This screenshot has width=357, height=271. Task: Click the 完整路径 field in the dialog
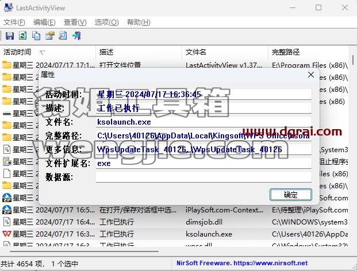[204, 135]
